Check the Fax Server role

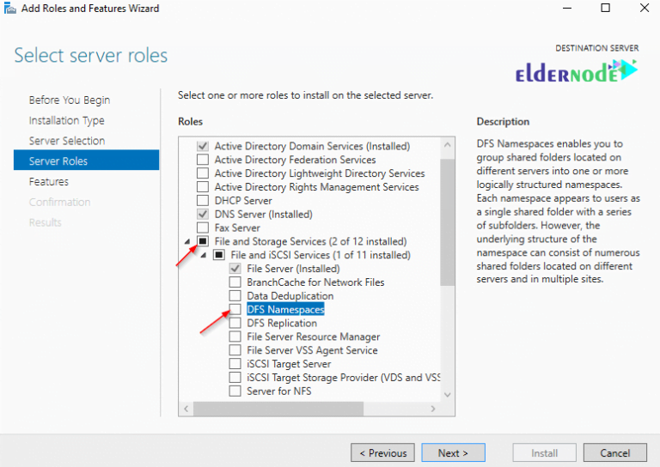(203, 227)
